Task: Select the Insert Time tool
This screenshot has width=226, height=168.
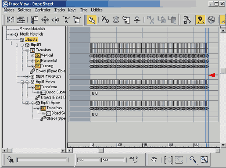Action: pos(137,20)
